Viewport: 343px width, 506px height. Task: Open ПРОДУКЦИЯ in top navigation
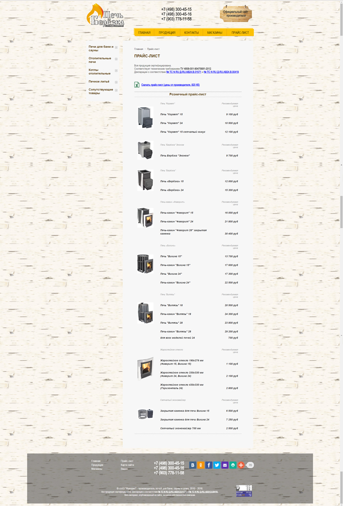click(x=167, y=32)
